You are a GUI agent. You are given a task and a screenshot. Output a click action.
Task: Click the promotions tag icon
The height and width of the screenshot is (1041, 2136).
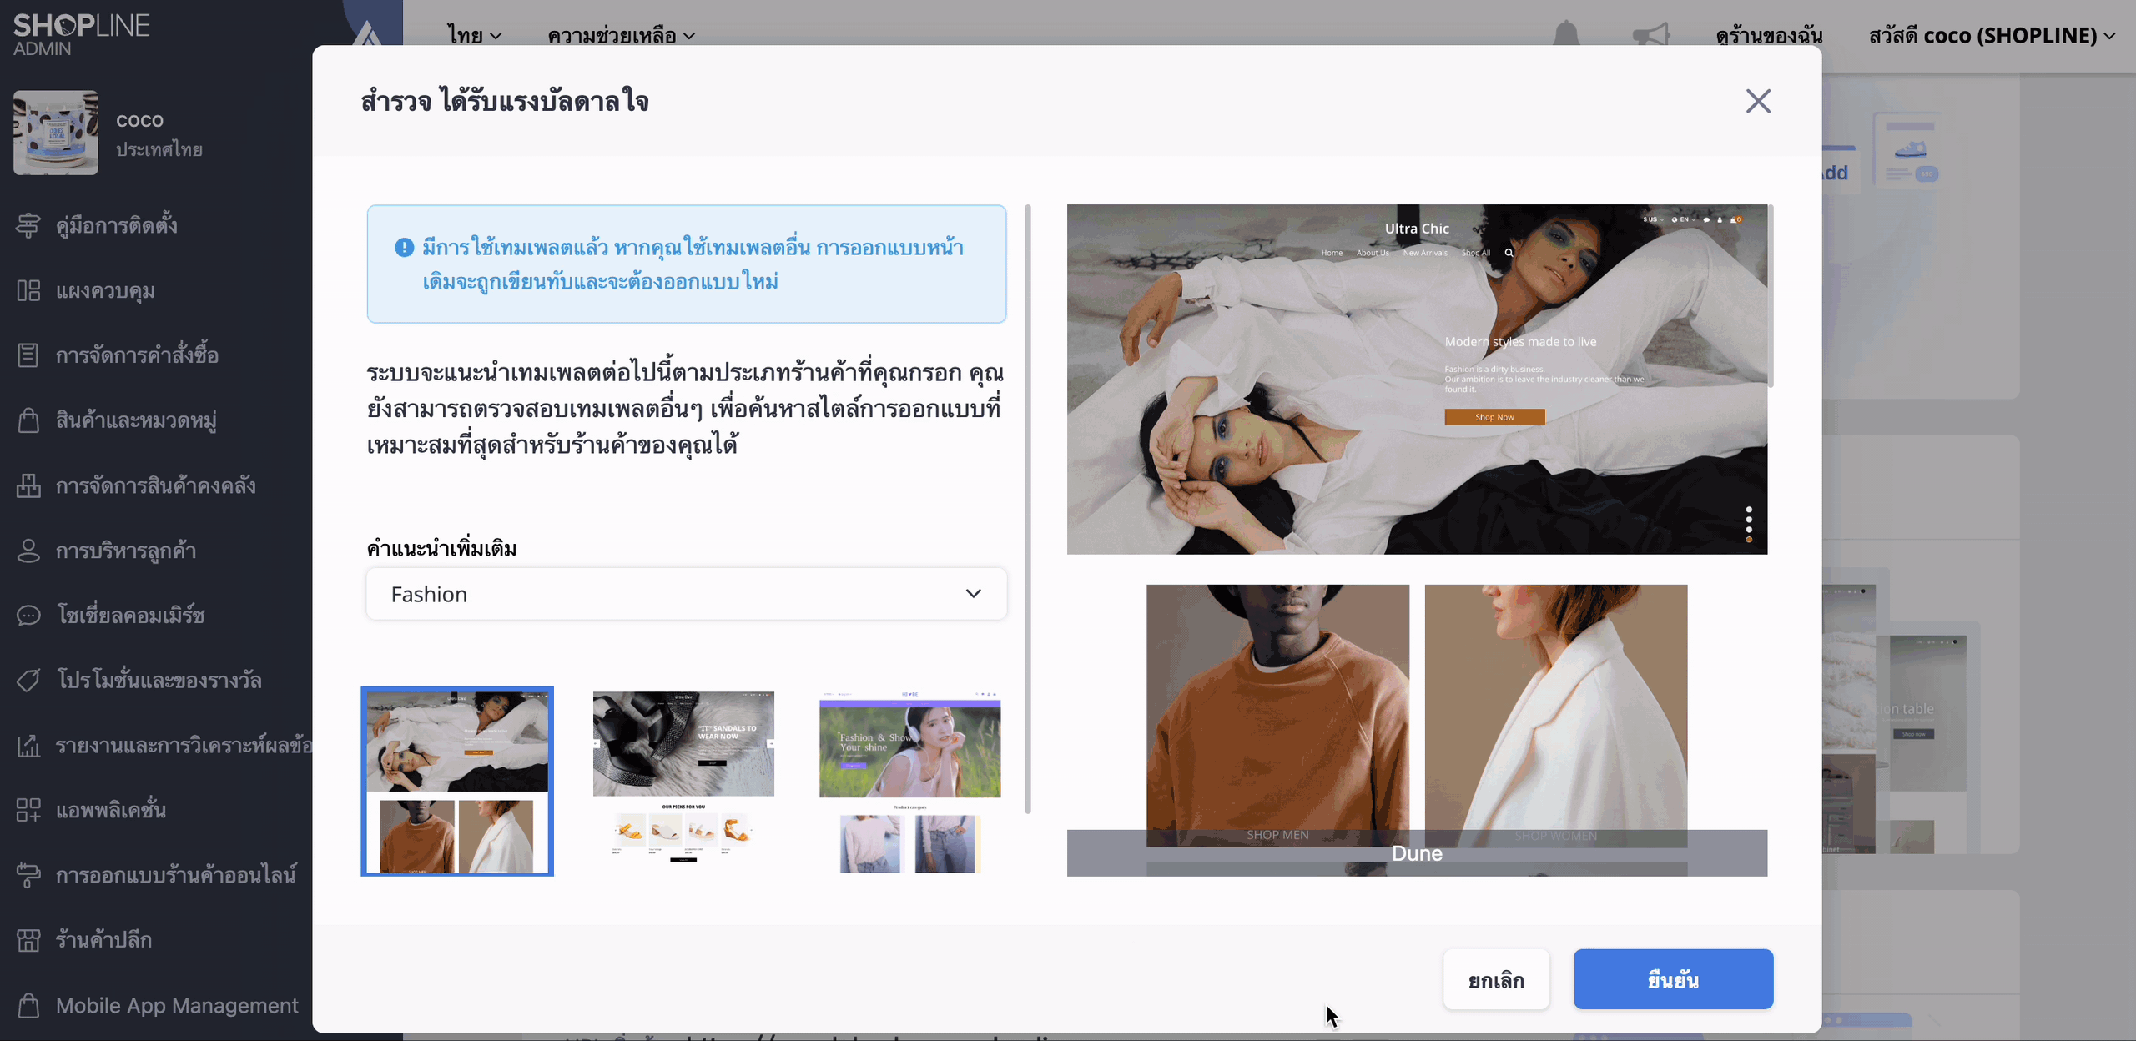28,680
